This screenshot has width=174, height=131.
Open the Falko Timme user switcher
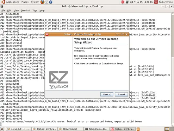[x=166, y=2]
